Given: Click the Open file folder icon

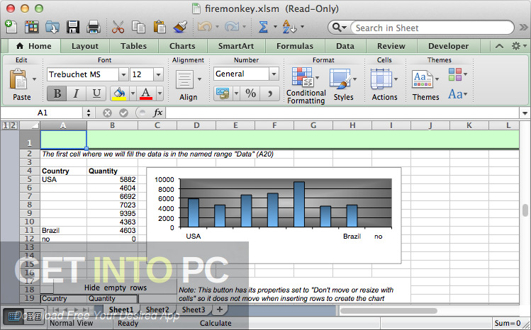Looking at the screenshot, I should click(x=52, y=27).
